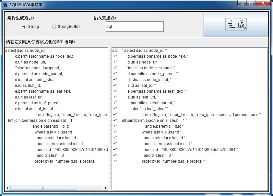Click "'false' as node_isexpand," in the left pane
Screen dimensions: 273x196
[x=37, y=68]
